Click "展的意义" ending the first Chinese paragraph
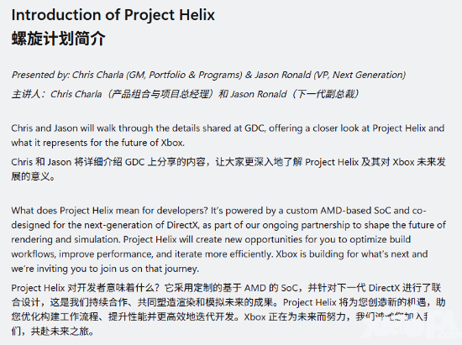This screenshot has width=462, height=345. (30, 176)
